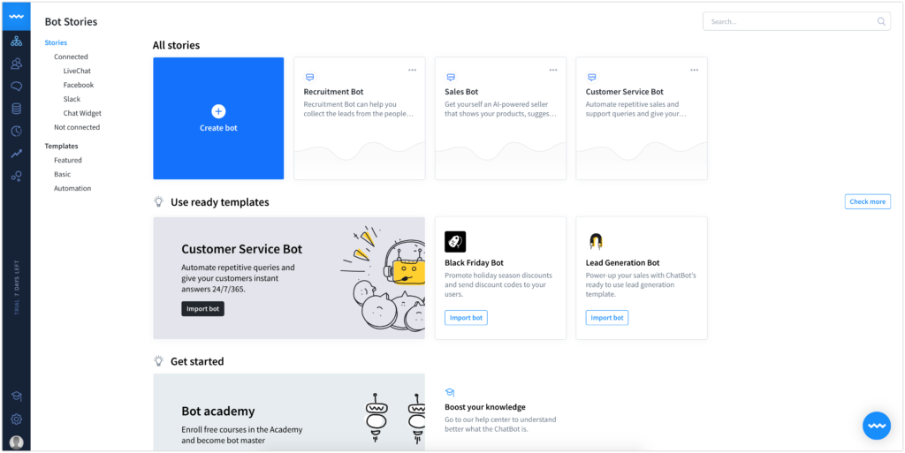The height and width of the screenshot is (453, 905).
Task: Click the bot icon on Recruitment Bot card
Action: pyautogui.click(x=309, y=77)
